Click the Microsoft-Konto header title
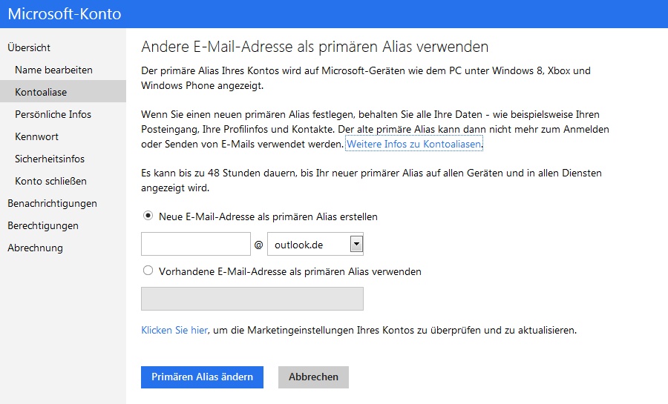Screen dimensions: 668x404 [x=65, y=14]
